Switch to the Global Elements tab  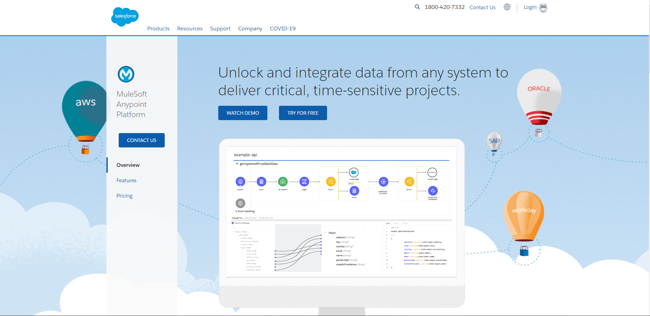[x=250, y=218]
